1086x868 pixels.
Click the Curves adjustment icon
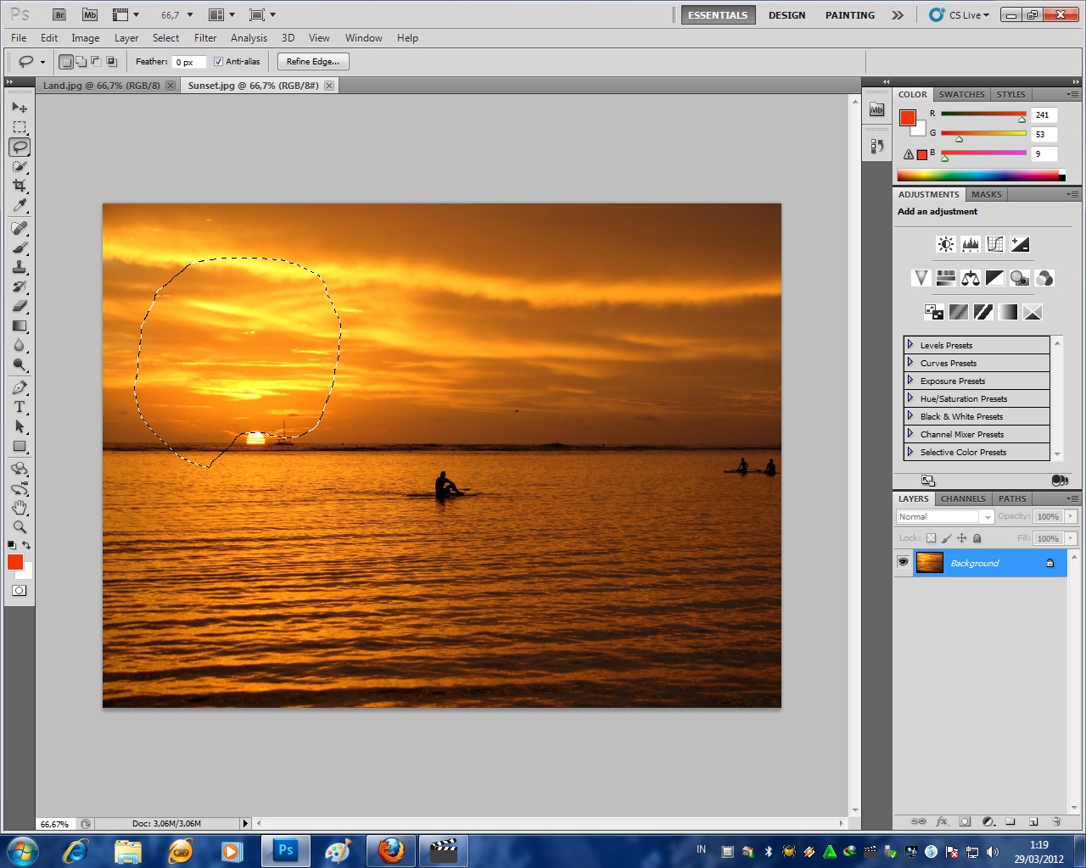click(x=995, y=244)
